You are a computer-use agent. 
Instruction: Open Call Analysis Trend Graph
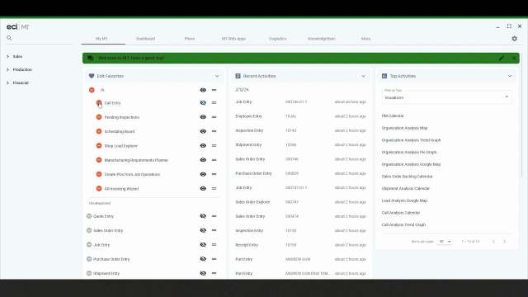(403, 225)
